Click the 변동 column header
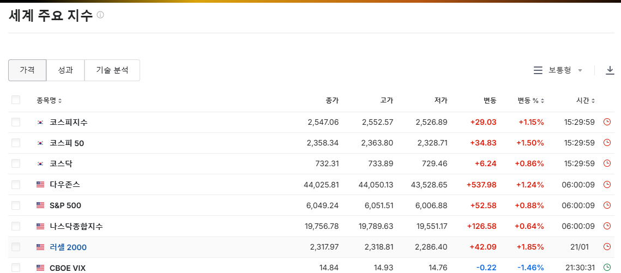The image size is (621, 273). point(490,100)
